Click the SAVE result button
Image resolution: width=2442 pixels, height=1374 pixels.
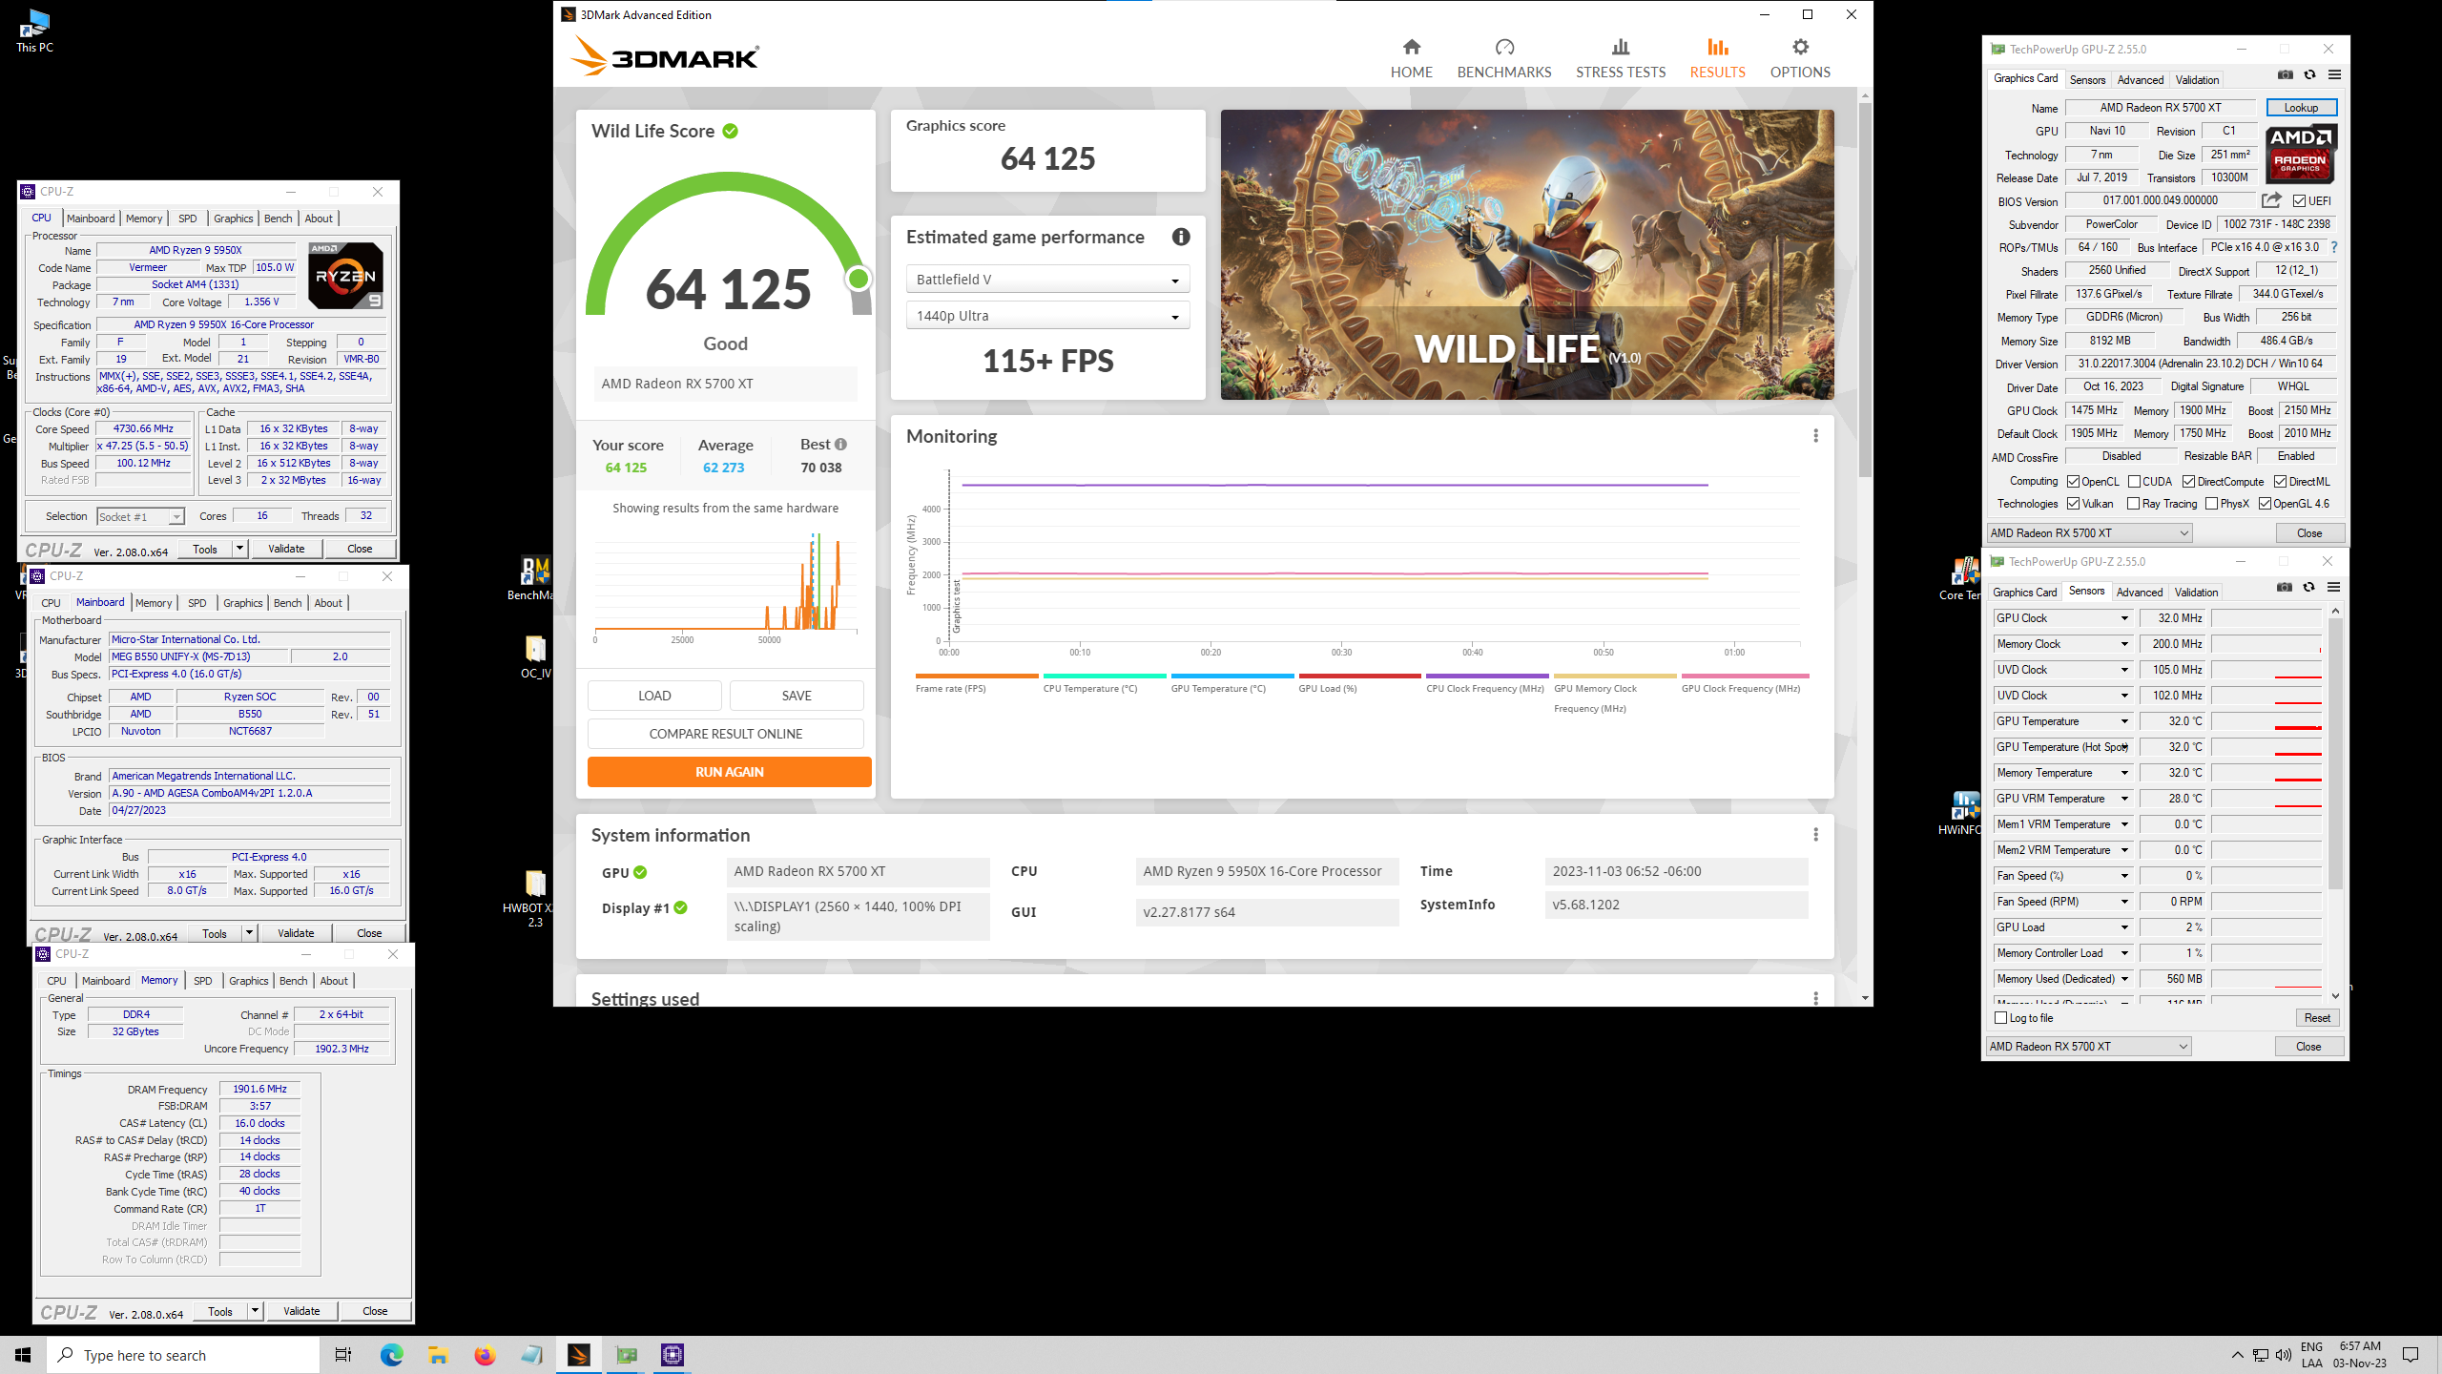[x=797, y=696]
